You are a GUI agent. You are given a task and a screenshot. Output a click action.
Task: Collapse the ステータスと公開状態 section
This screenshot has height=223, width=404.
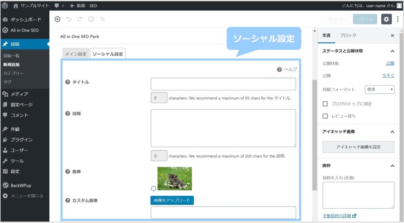click(392, 51)
